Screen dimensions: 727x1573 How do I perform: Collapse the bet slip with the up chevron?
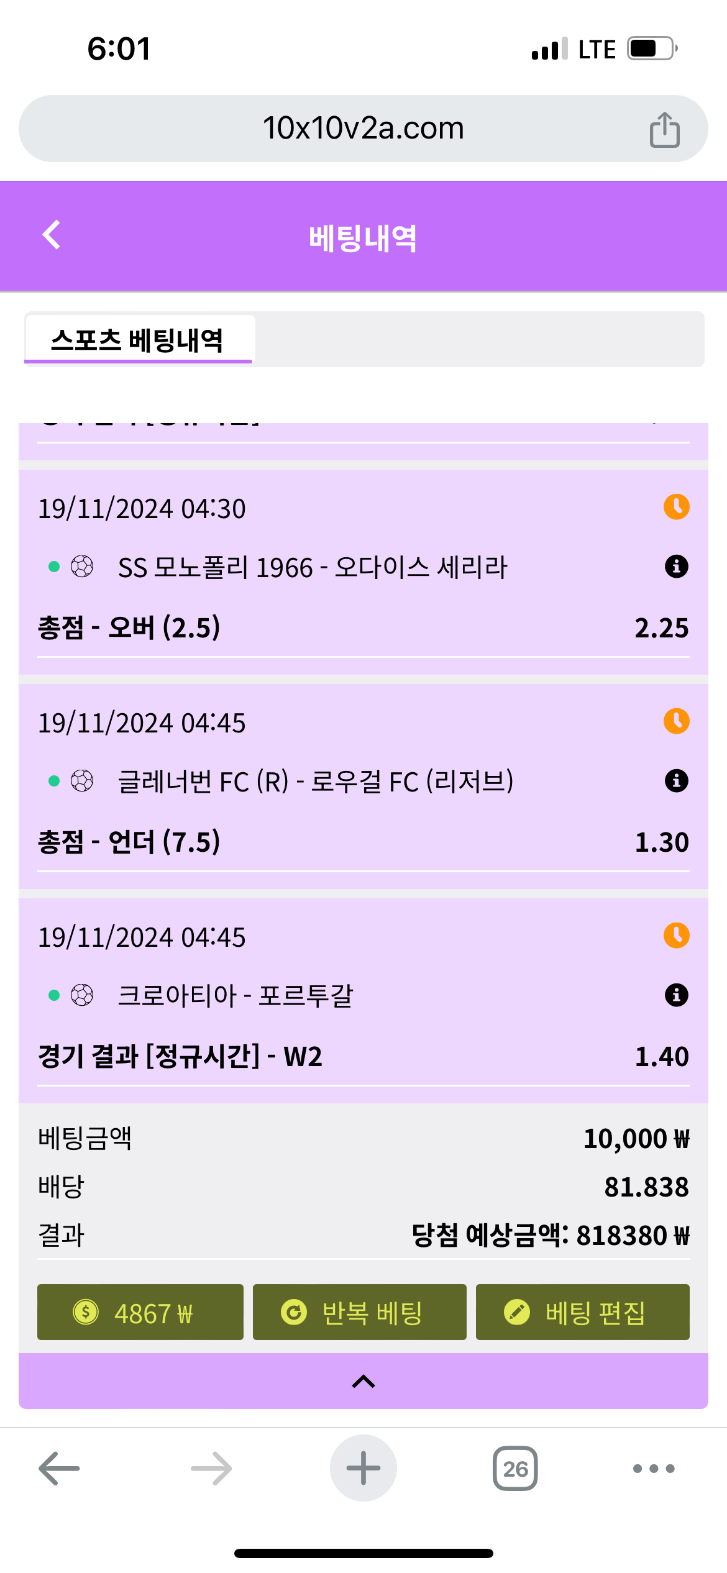point(363,1382)
